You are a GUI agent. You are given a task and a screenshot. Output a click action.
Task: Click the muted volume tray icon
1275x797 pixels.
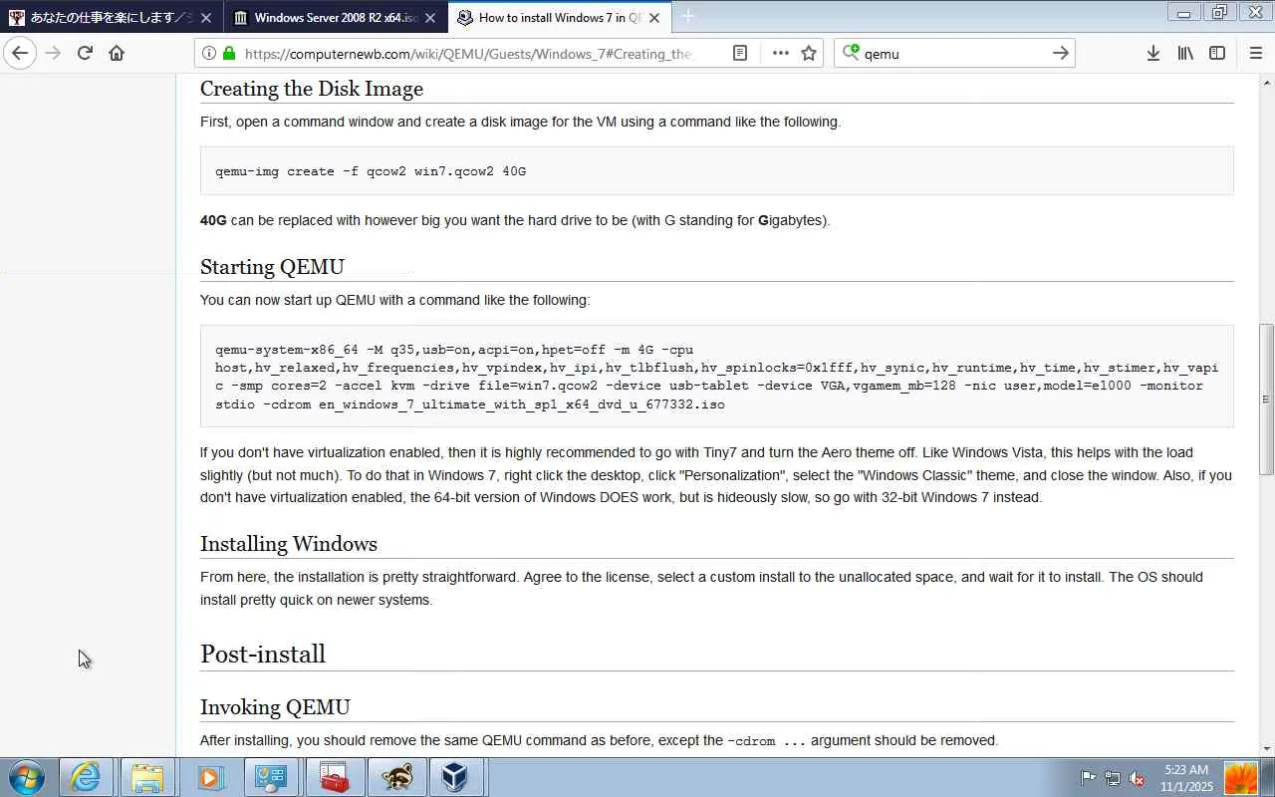point(1137,778)
